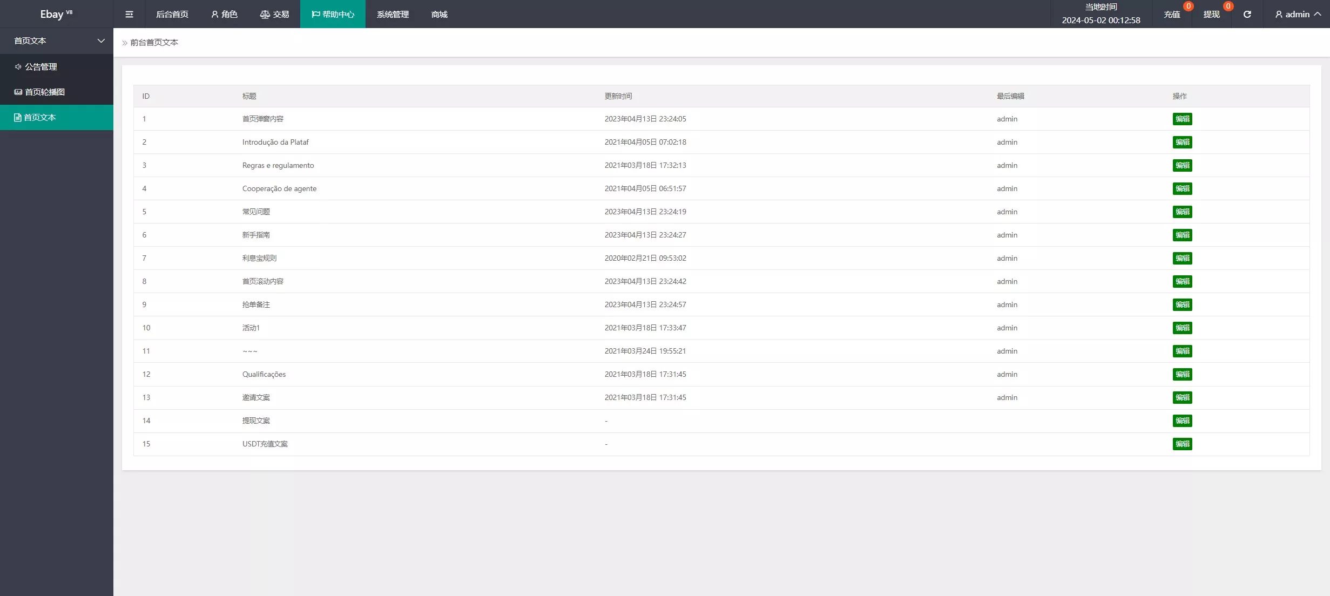This screenshot has height=596, width=1330.
Task: Click the refresh icon in top bar
Action: [x=1247, y=14]
